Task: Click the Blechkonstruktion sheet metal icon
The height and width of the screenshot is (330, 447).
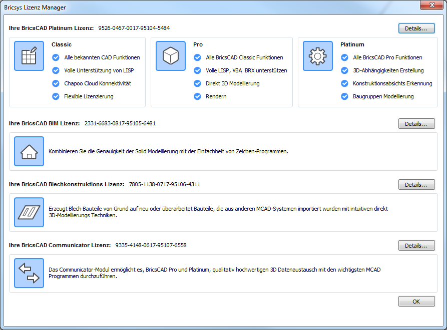Action: [x=29, y=212]
